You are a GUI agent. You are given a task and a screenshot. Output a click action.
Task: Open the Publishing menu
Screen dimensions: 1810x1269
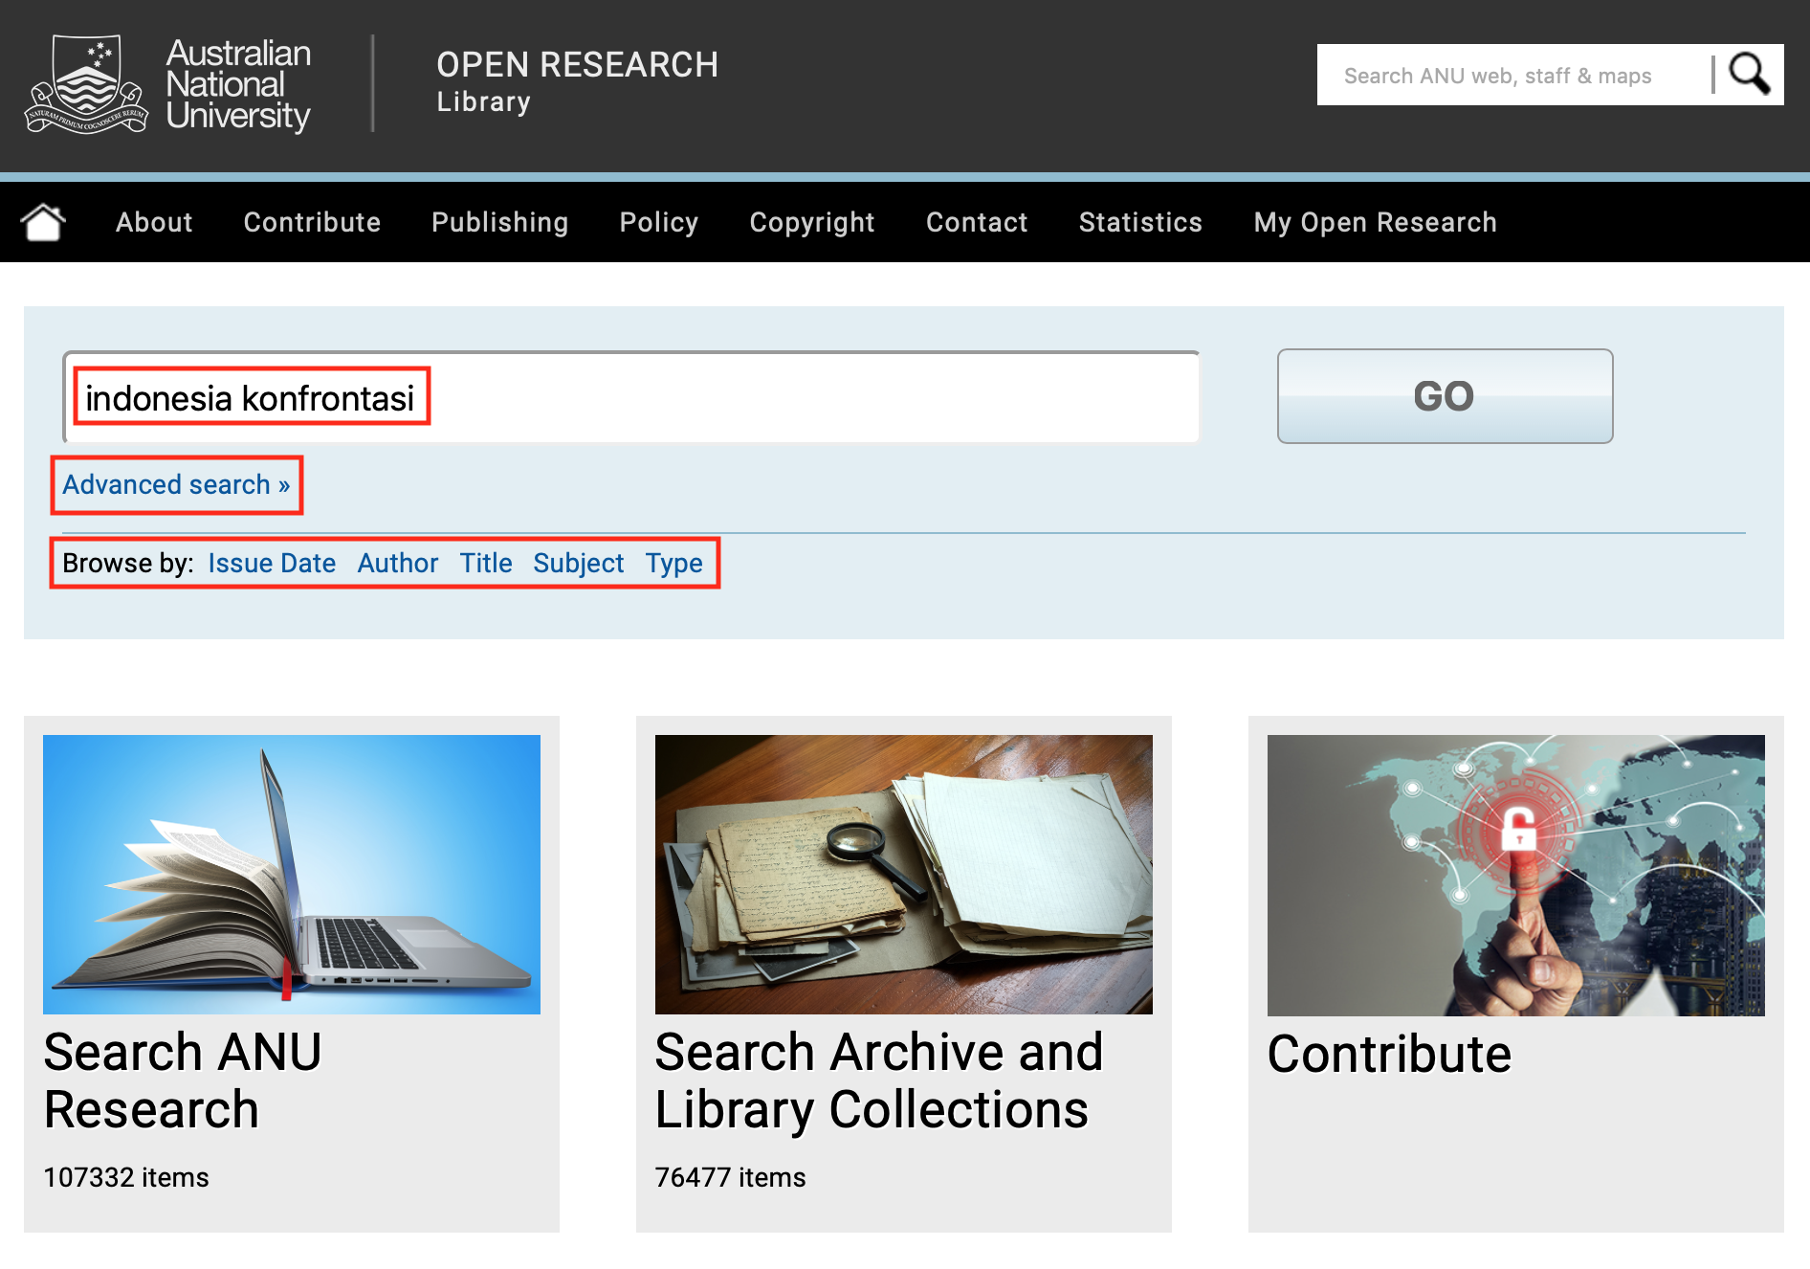point(499,222)
